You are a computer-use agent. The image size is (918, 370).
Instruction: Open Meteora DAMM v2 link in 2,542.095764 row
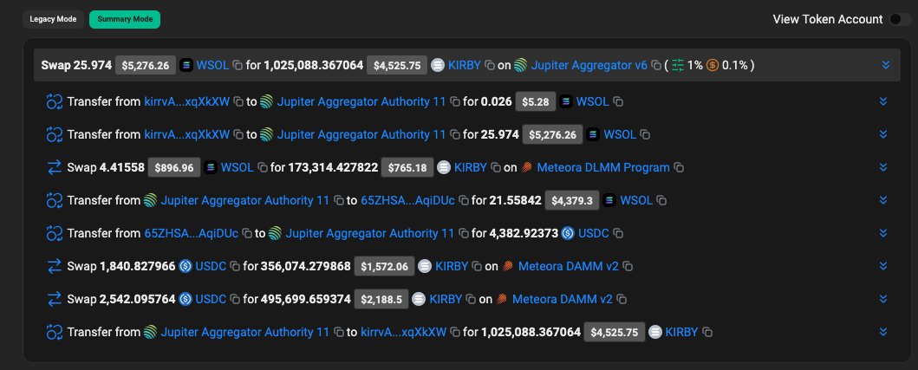pos(562,299)
